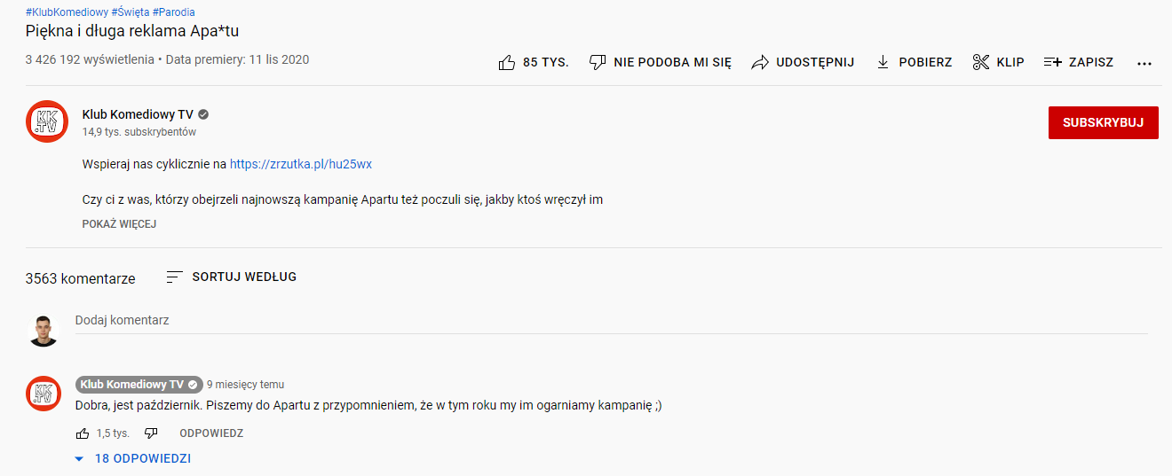Image resolution: width=1172 pixels, height=476 pixels.
Task: Focus the Dodaj komentarz input field
Action: point(611,320)
